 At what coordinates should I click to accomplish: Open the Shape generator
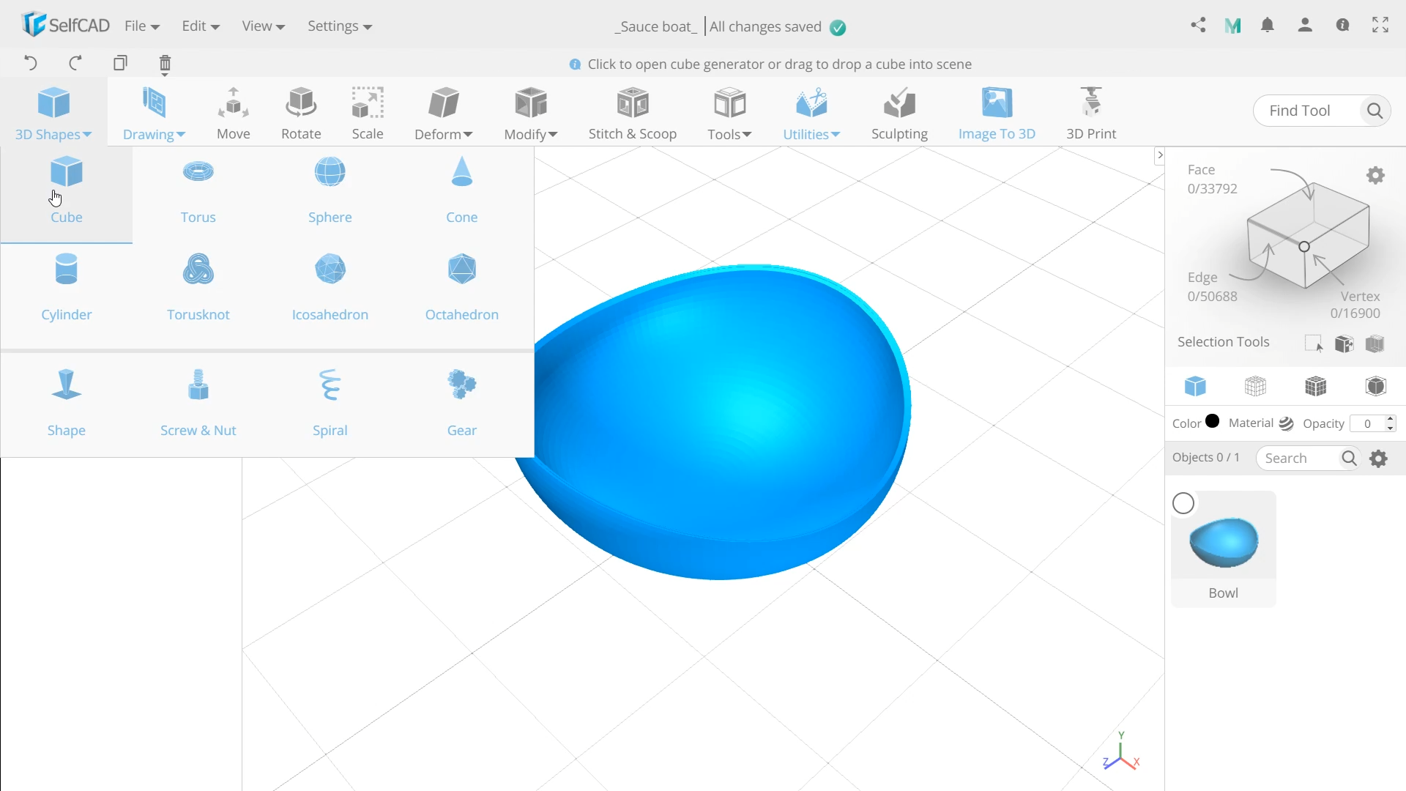pyautogui.click(x=66, y=403)
